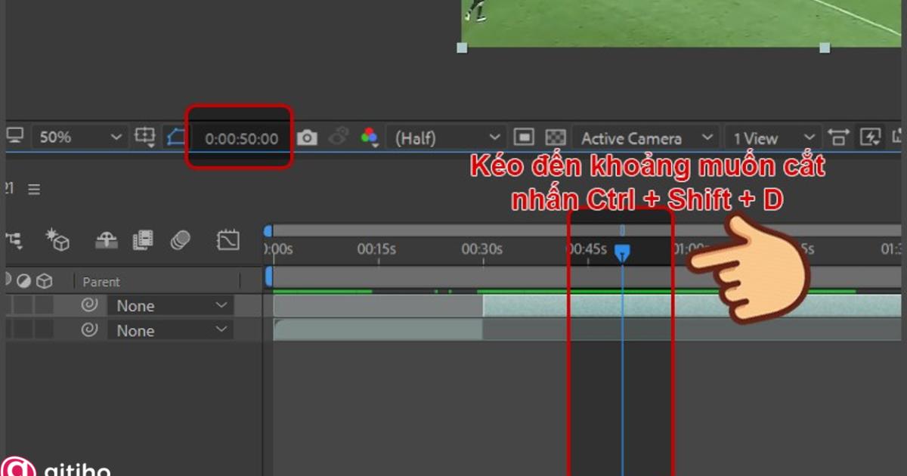The height and width of the screenshot is (476, 907).
Task: Open the timeline panel menu
Action: pyautogui.click(x=34, y=189)
